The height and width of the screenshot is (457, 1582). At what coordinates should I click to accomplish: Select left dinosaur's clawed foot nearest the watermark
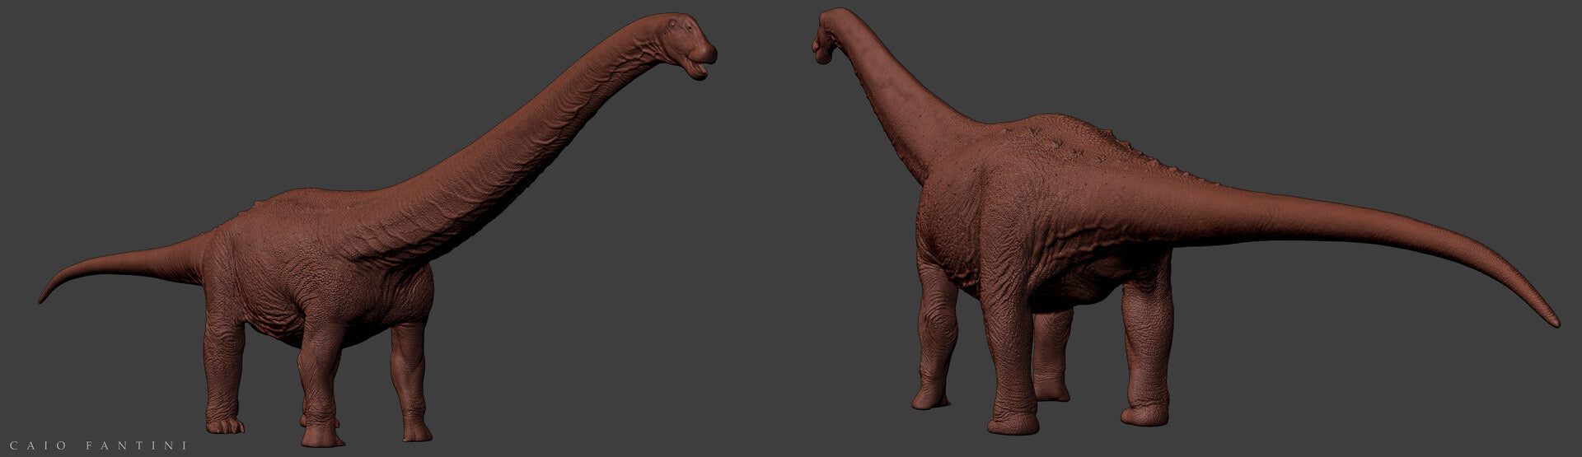[x=224, y=424]
